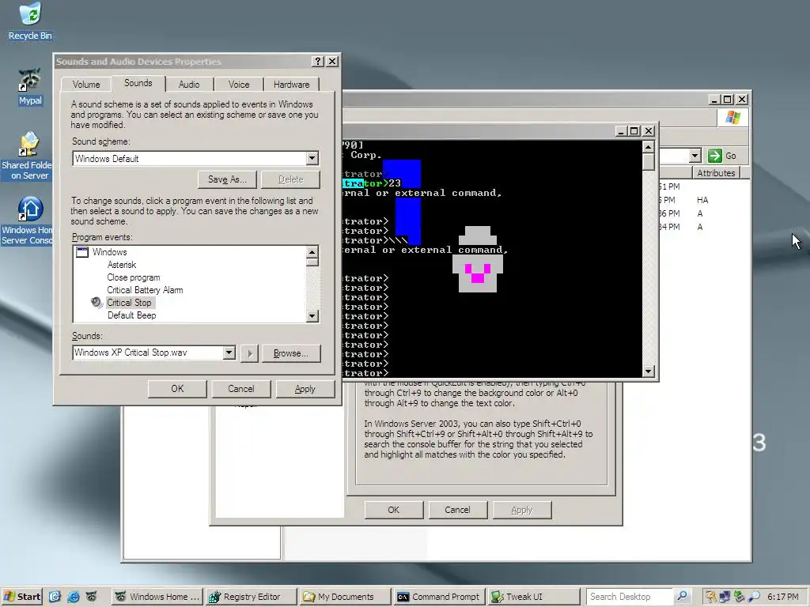This screenshot has height=607, width=810.
Task: Click Cancel in the Tweak UI dialog
Action: (457, 510)
